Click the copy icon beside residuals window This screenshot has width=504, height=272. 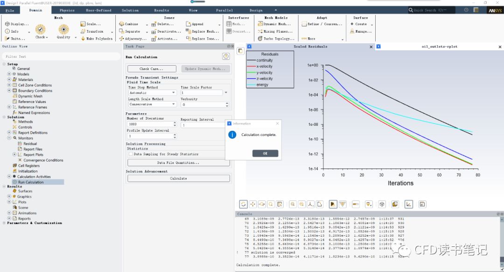click(x=240, y=51)
